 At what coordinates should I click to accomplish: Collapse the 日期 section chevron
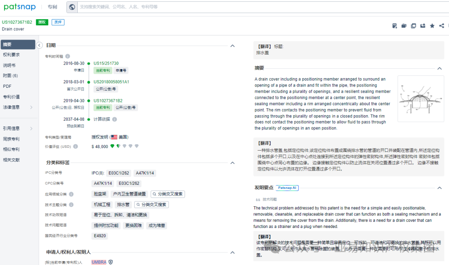click(x=232, y=46)
